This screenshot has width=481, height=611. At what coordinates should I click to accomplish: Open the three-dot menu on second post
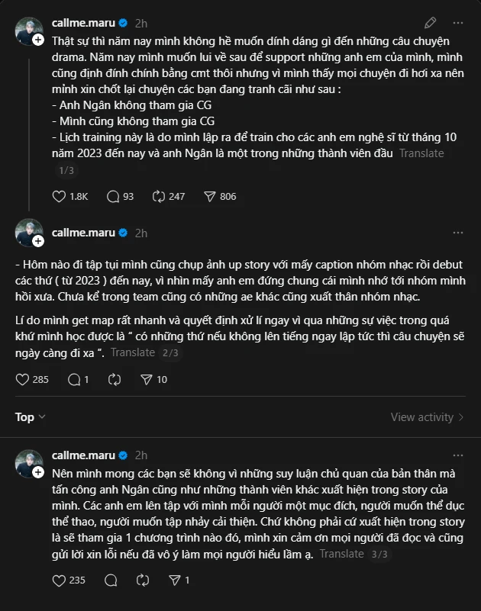(457, 233)
